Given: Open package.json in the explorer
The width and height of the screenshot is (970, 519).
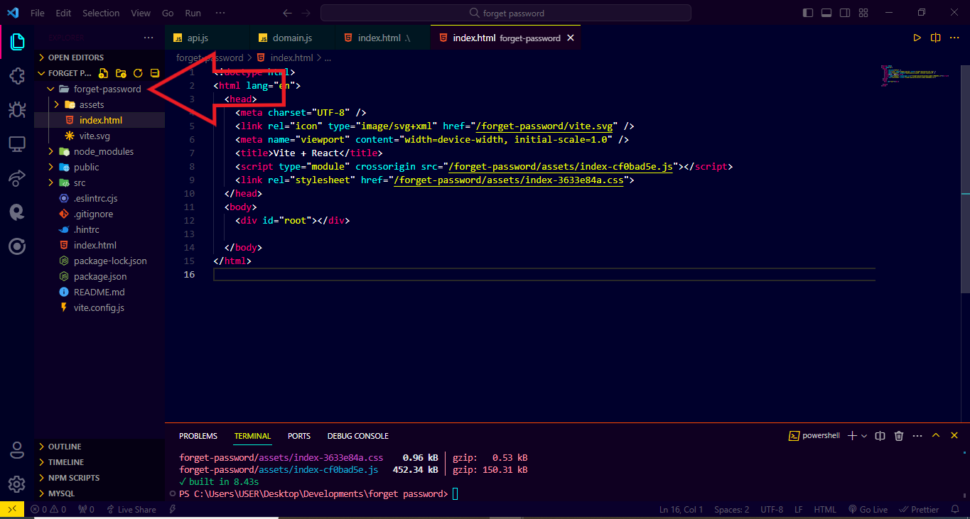Looking at the screenshot, I should click(99, 276).
